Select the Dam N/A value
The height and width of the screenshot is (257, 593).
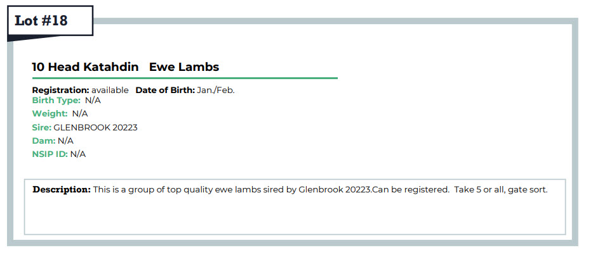tap(66, 141)
